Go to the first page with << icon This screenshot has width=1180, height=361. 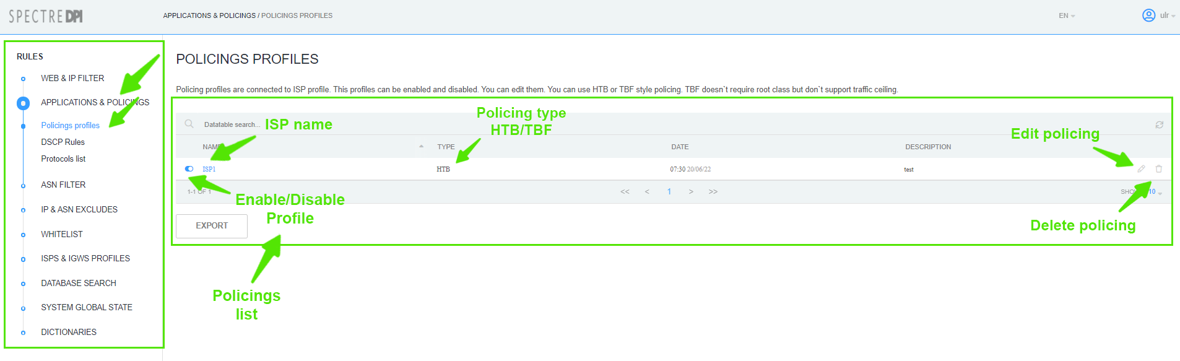tap(625, 192)
